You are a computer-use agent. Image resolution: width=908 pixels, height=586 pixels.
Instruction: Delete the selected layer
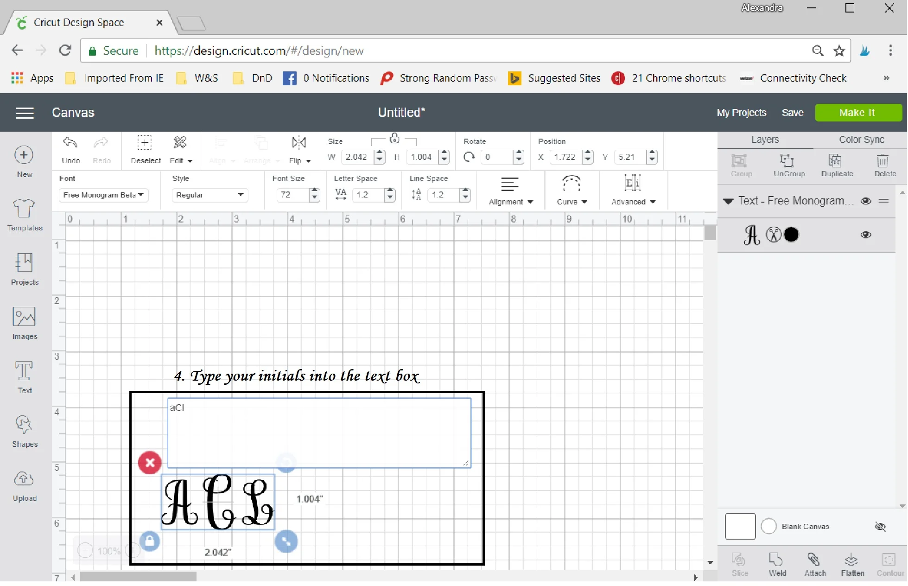(x=884, y=165)
